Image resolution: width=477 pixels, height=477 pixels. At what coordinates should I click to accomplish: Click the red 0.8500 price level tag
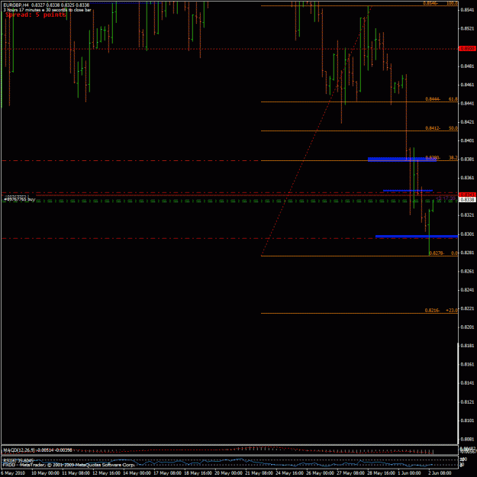[467, 49]
